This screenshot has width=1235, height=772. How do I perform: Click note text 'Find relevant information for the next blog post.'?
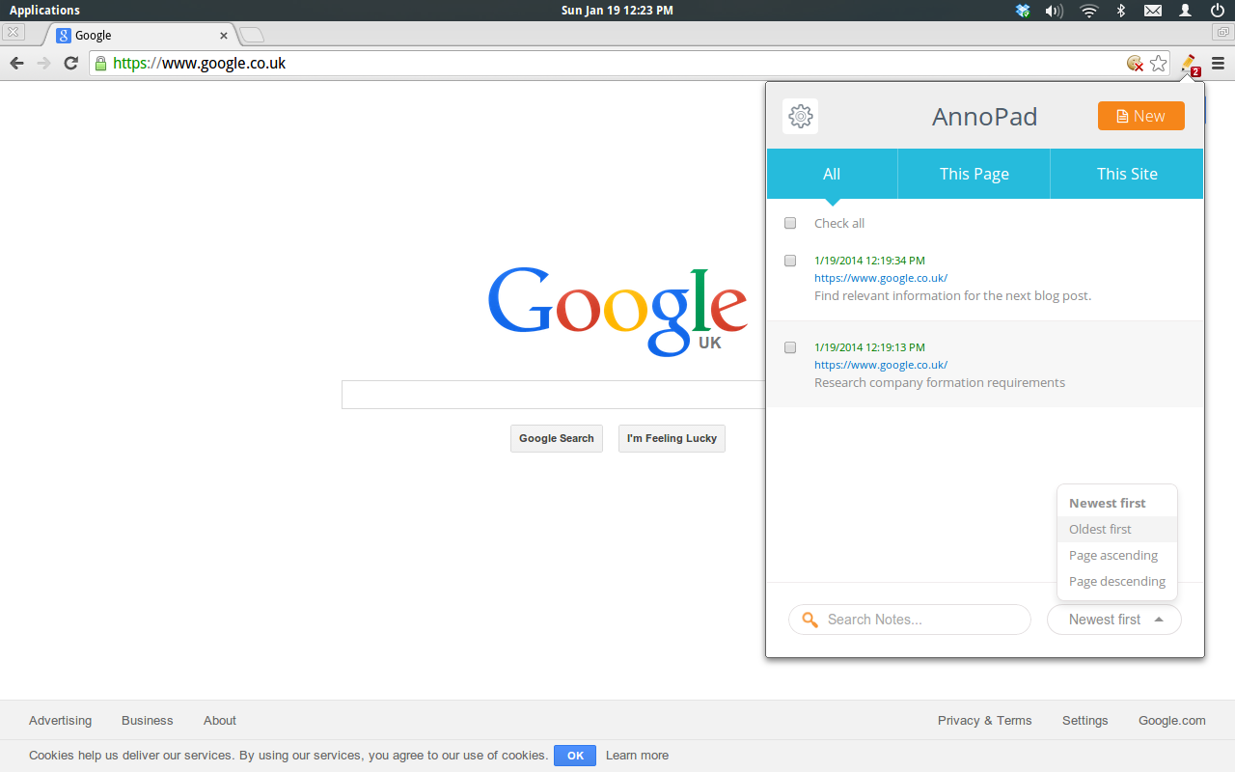[953, 295]
